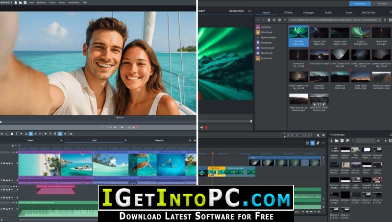
Task: Set range in-point bracket in transport
Action: pos(103,127)
